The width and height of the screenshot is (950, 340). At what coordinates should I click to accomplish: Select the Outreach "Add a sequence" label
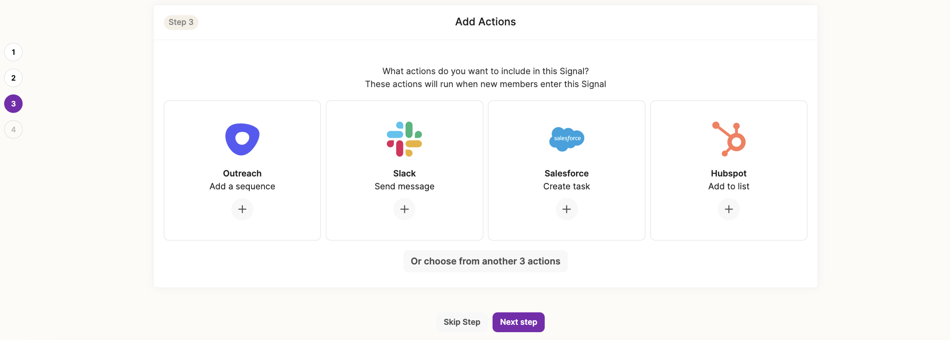242,186
